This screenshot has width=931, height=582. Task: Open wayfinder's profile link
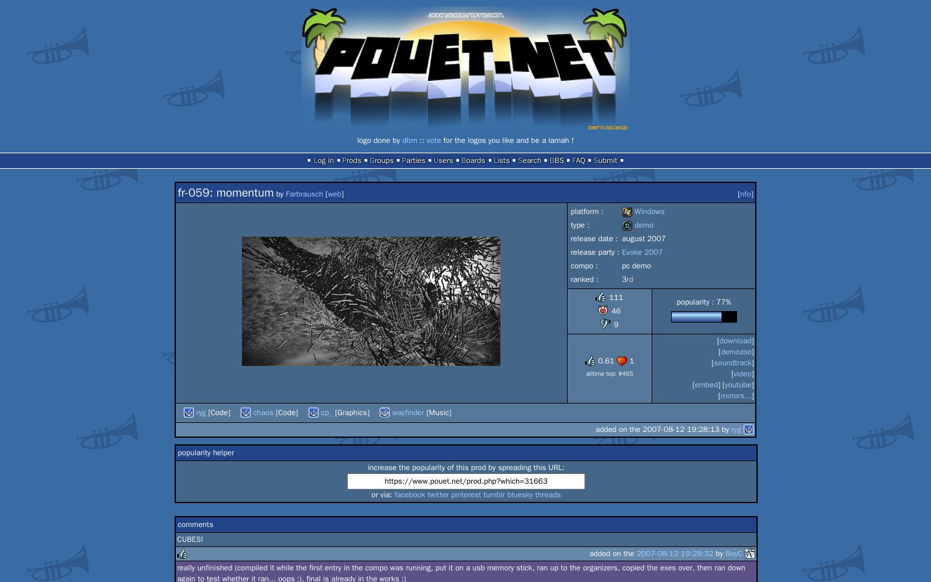(x=408, y=413)
